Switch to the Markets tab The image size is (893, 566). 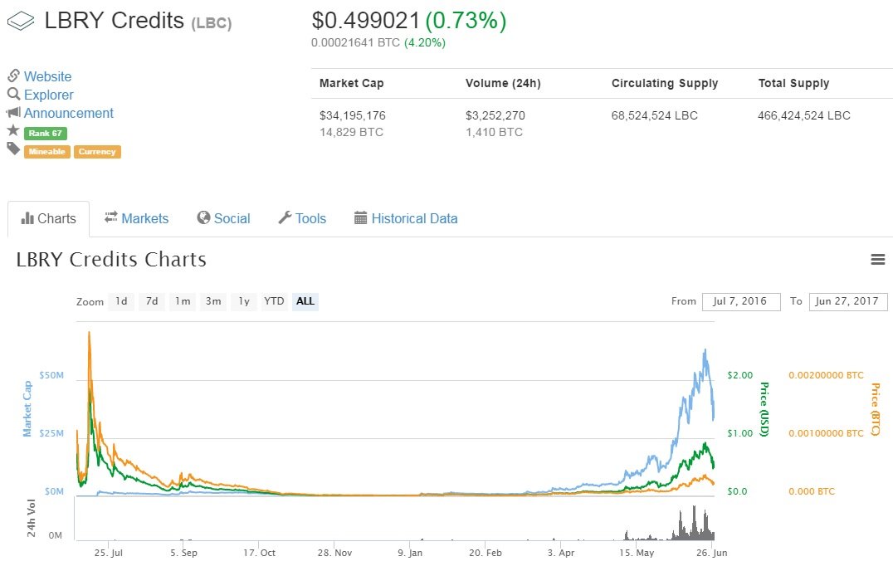click(x=137, y=218)
